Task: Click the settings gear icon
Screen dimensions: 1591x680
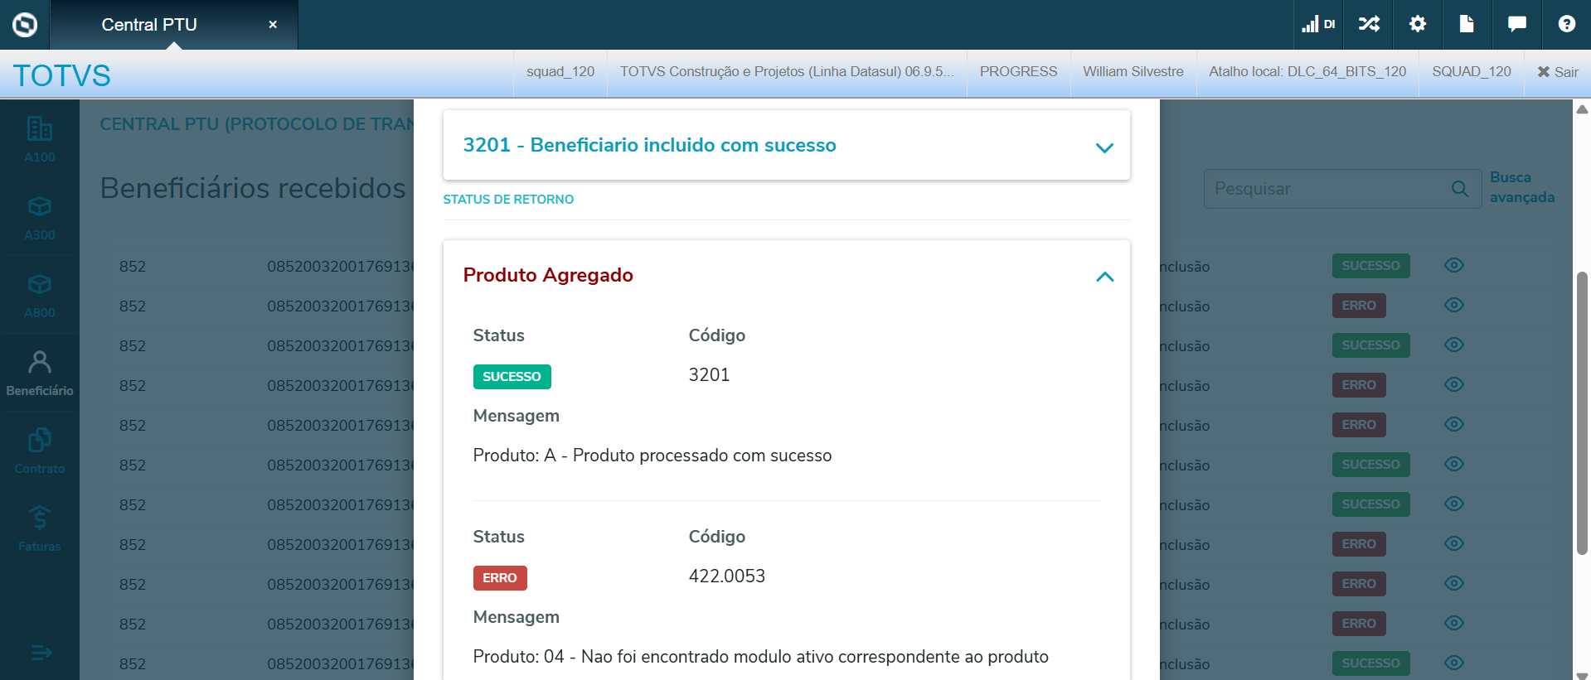Action: pos(1418,24)
